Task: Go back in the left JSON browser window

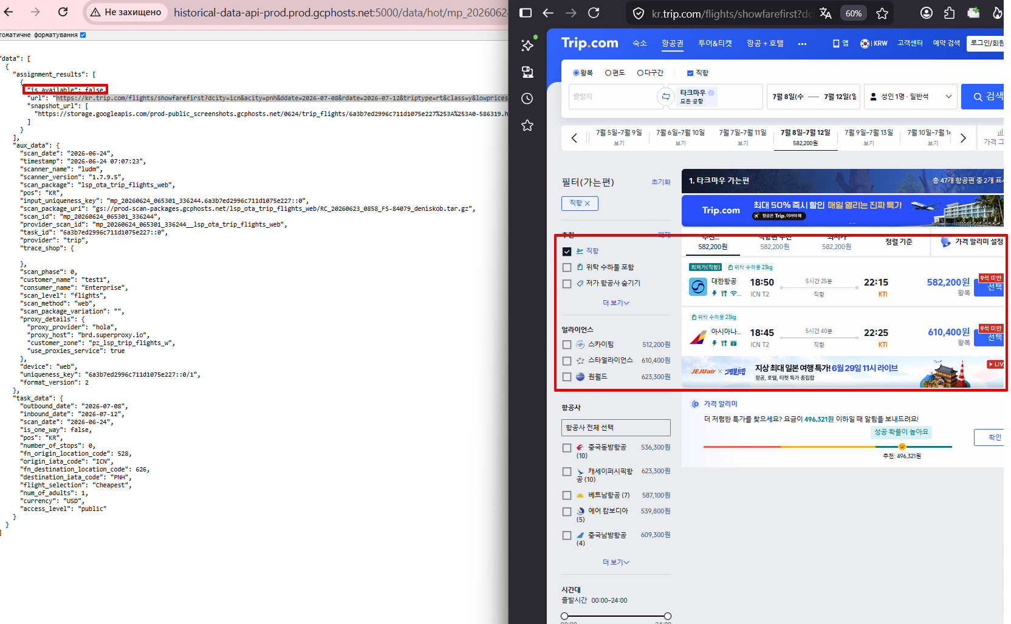Action: (9, 12)
